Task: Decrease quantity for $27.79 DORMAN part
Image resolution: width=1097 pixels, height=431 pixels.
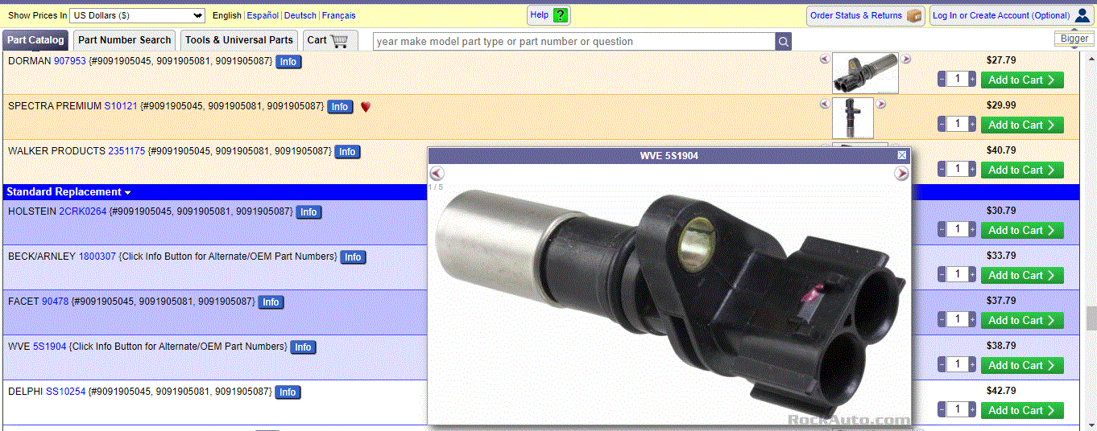Action: [942, 80]
